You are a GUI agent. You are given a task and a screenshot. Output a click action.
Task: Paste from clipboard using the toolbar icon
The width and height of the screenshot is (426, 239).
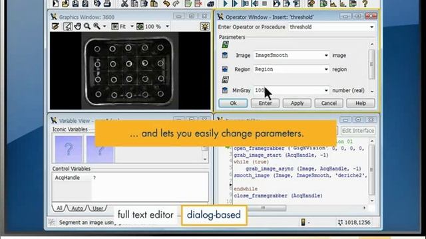pos(154,3)
